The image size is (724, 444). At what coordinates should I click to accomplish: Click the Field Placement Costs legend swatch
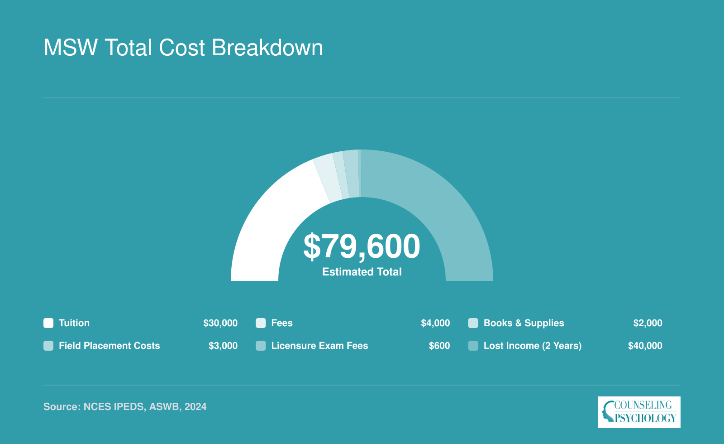click(x=48, y=346)
